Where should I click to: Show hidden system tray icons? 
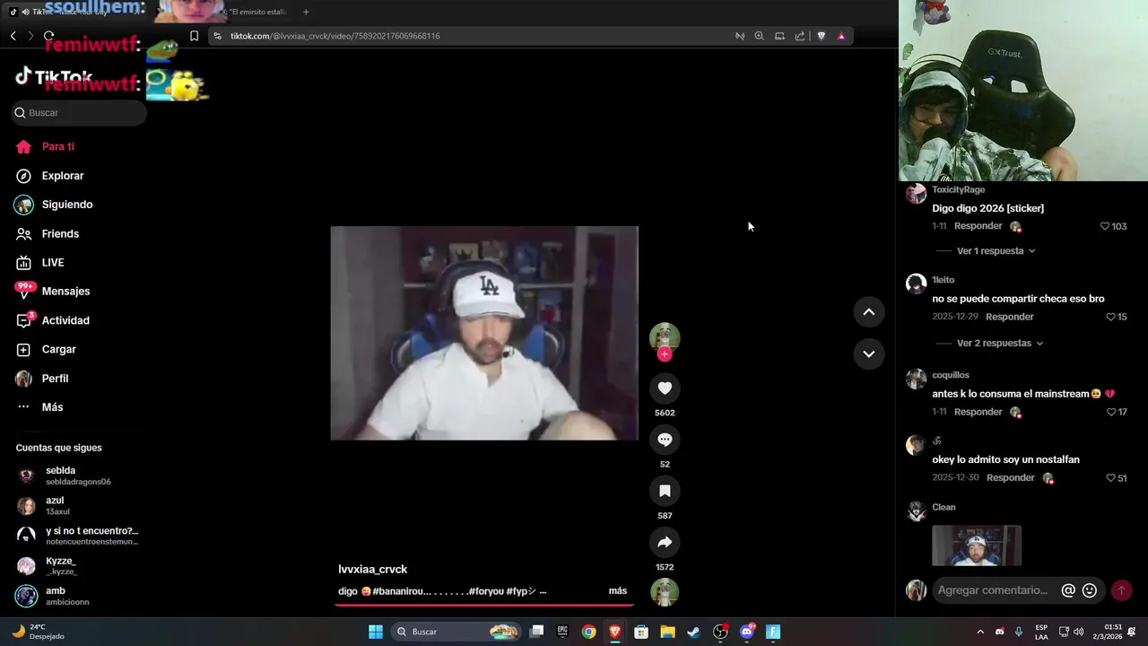coord(979,632)
